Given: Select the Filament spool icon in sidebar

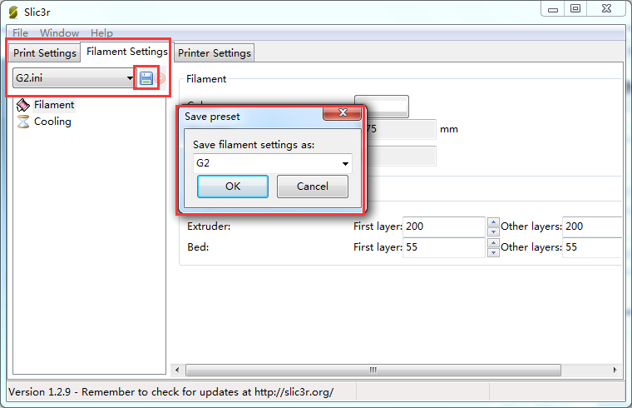Looking at the screenshot, I should point(23,105).
